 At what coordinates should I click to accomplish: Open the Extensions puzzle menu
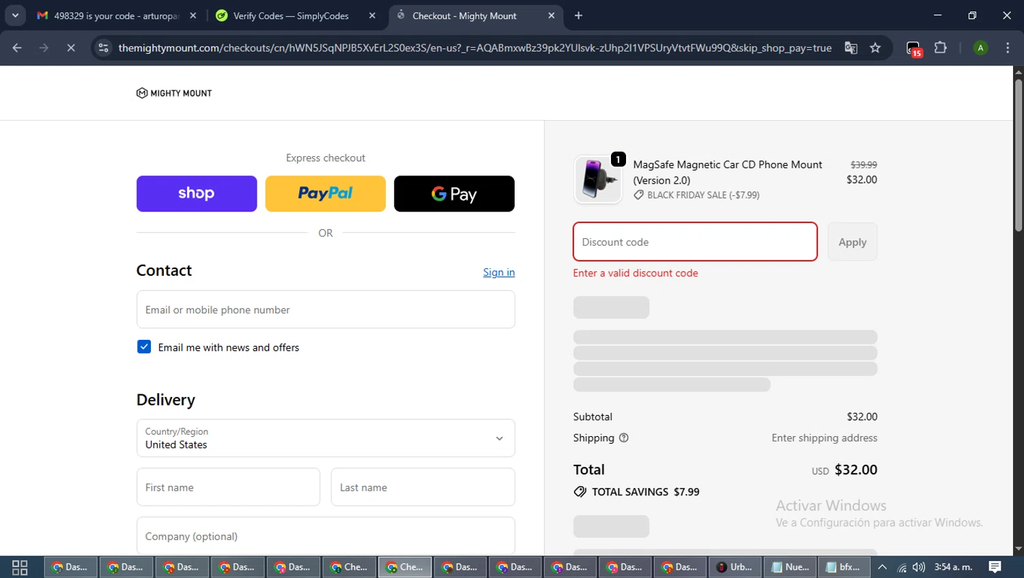940,48
